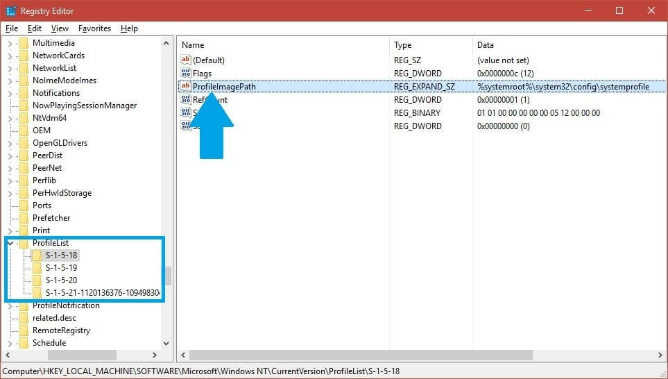Click the Flags DWORD value icon
Viewport: 668px width, 379px height.
point(185,74)
